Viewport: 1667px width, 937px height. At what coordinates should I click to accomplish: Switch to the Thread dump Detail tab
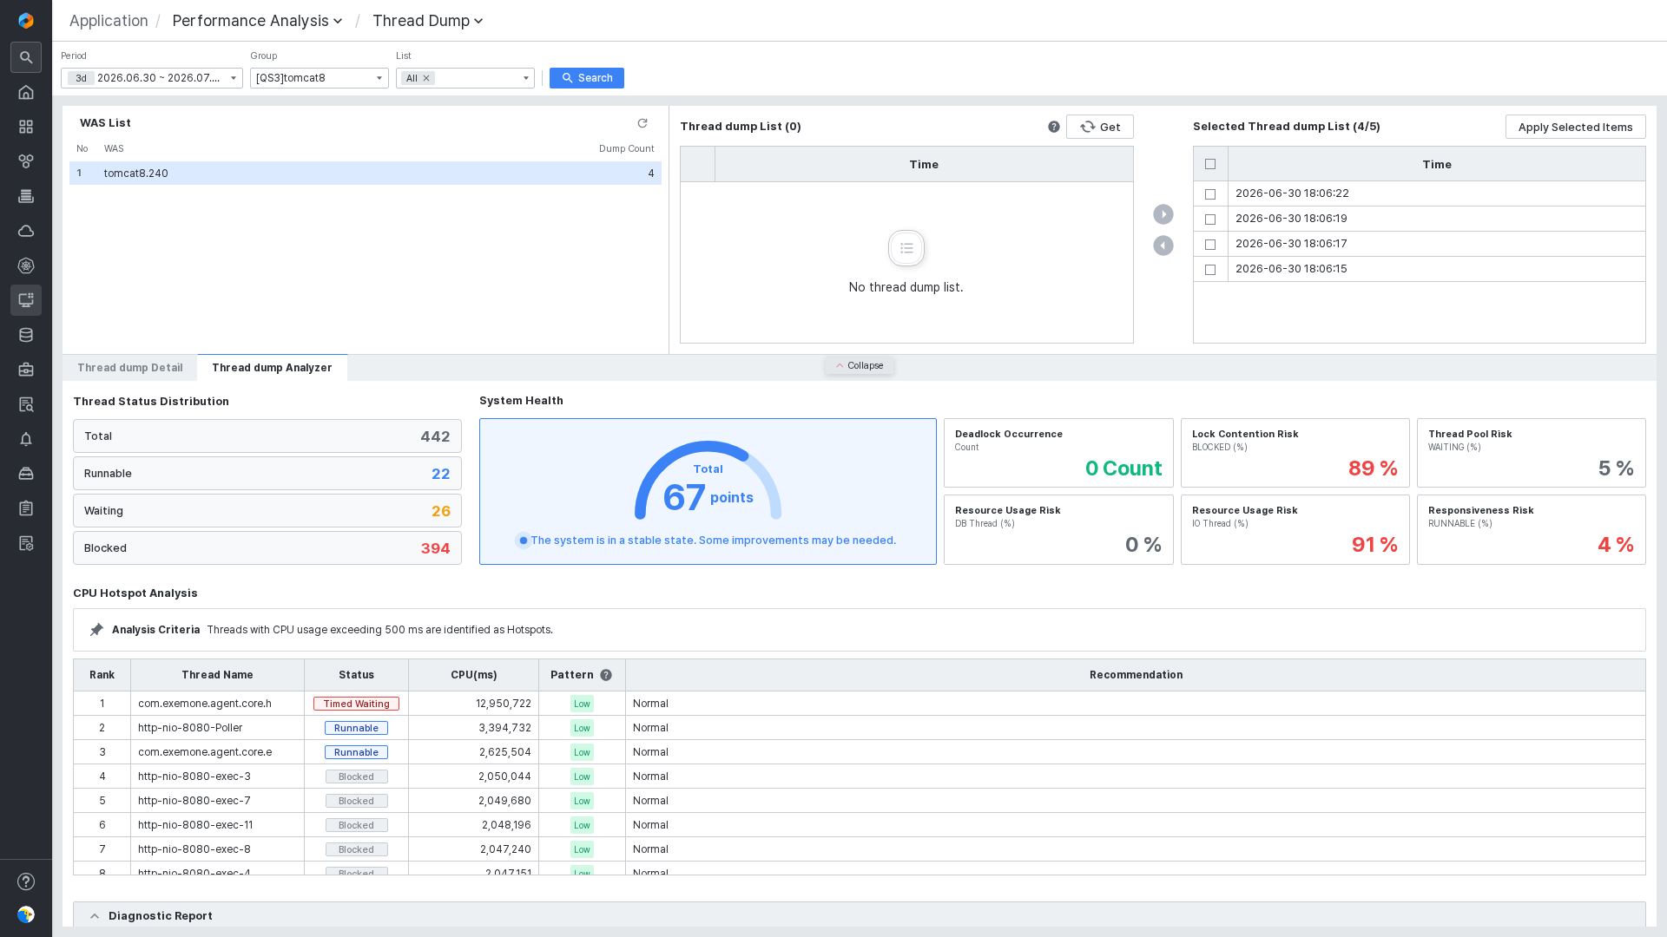[x=130, y=368]
